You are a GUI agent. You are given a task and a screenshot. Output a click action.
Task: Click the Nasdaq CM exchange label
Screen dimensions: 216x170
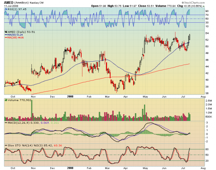point(36,3)
